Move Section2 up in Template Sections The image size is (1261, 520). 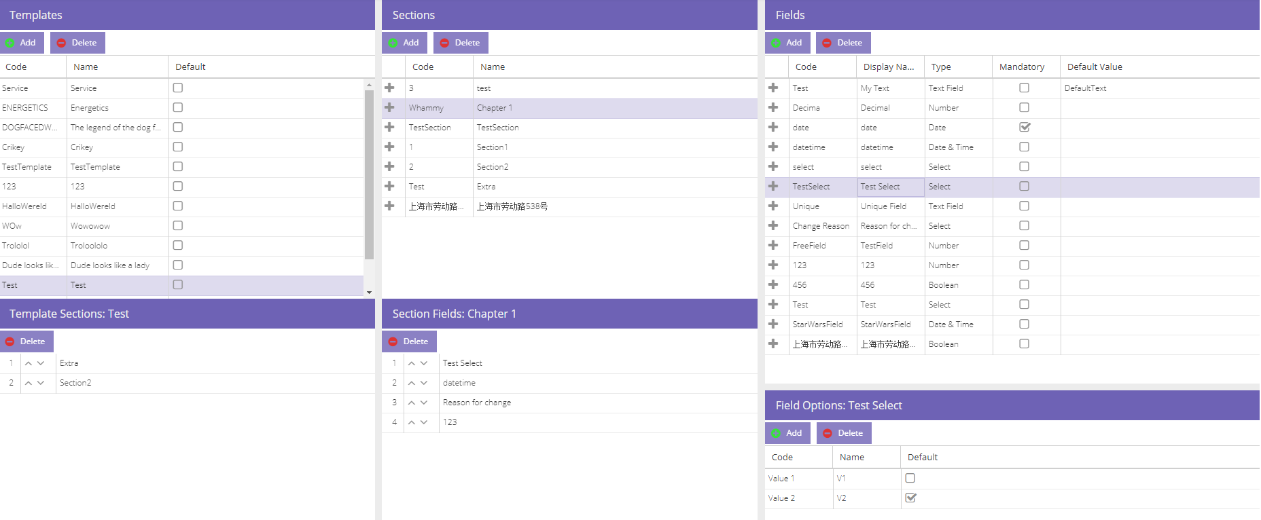(29, 383)
